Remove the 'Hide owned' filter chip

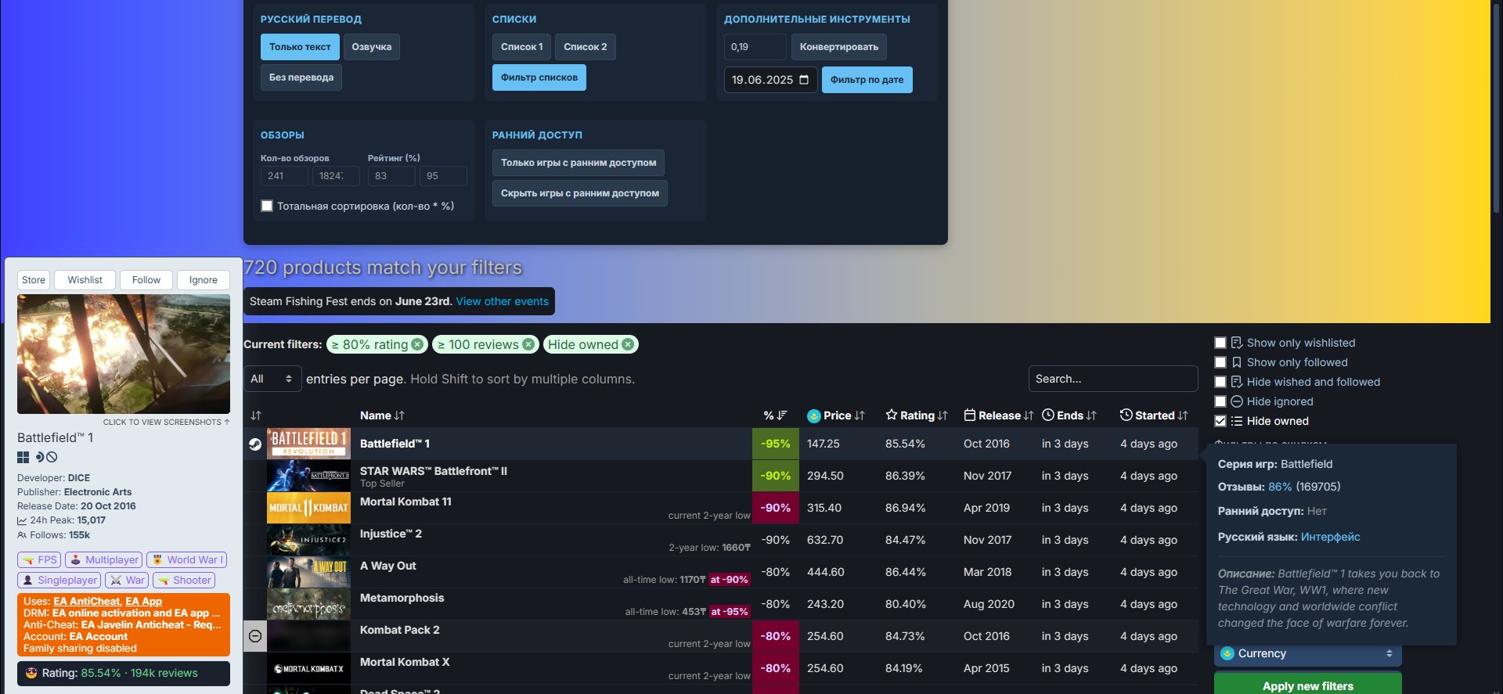coord(628,344)
